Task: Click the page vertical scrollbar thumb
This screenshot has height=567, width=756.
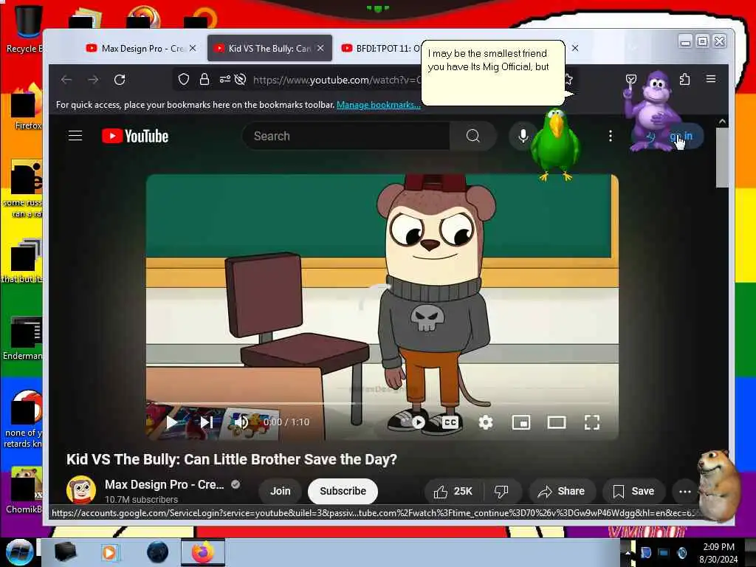Action: tap(722, 158)
